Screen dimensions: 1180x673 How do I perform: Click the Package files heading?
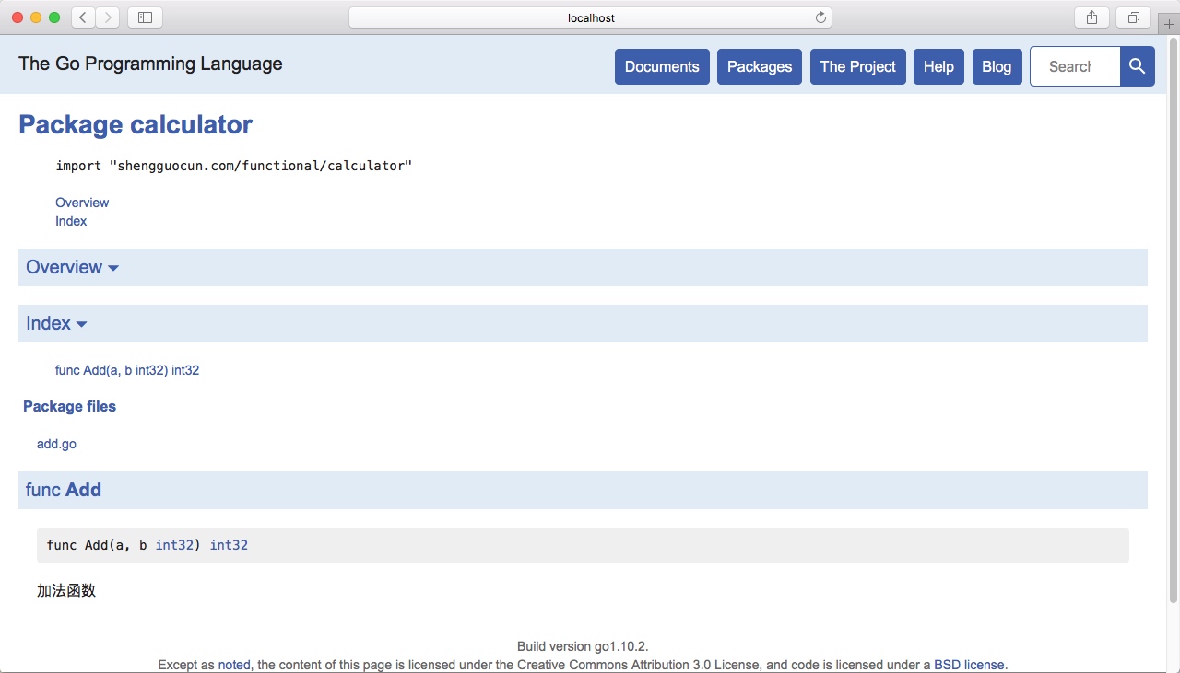[69, 406]
